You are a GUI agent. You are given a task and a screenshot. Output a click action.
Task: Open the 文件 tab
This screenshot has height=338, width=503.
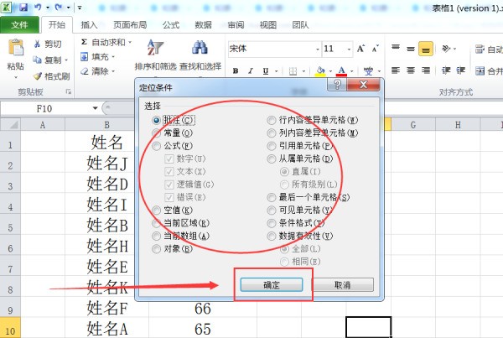[19, 25]
